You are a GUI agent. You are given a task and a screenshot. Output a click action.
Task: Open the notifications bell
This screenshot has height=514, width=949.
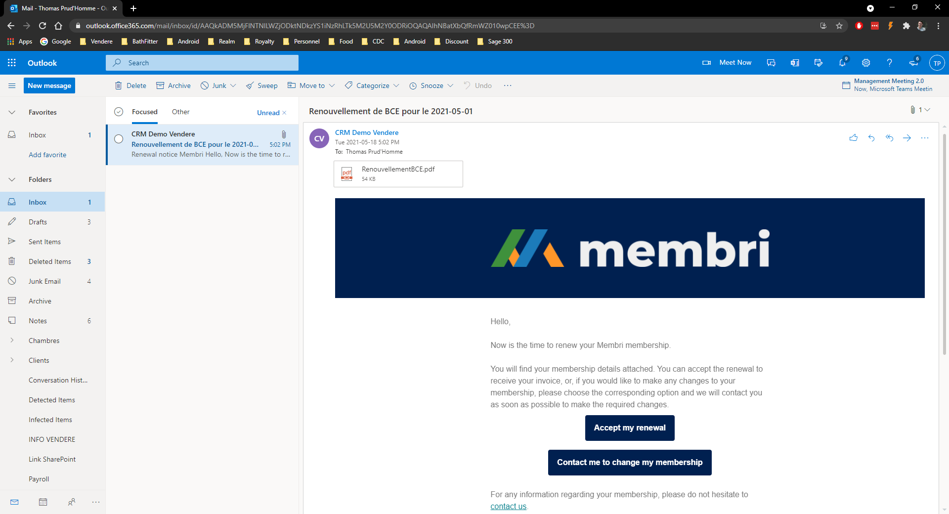tap(843, 63)
